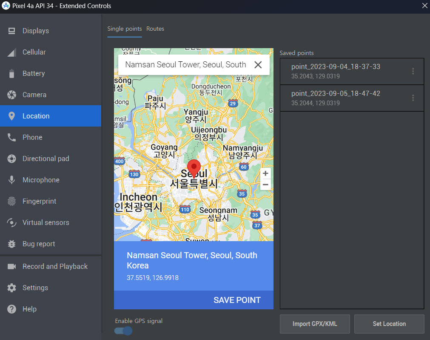430x340 pixels.
Task: Click the Directional pad icon
Action: tap(11, 159)
